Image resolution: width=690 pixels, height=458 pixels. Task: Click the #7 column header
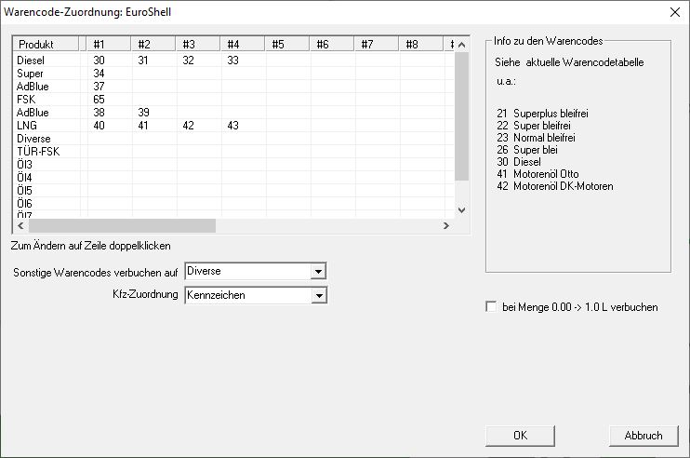pyautogui.click(x=377, y=44)
